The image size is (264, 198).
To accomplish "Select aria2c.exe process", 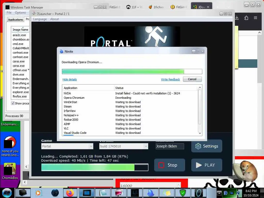I will 20,35.
